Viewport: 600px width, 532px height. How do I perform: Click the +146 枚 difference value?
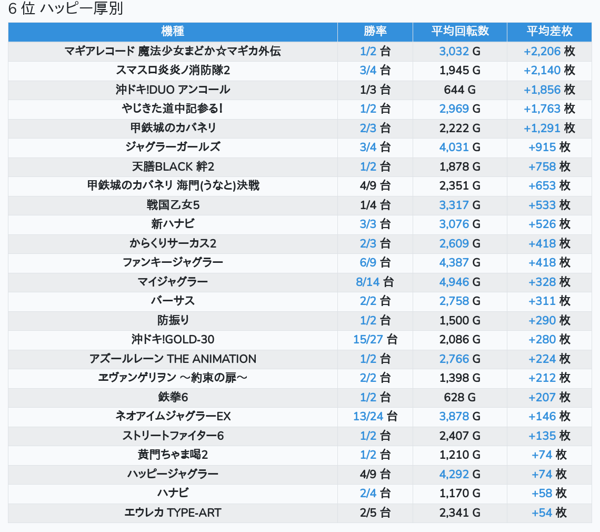click(x=549, y=416)
